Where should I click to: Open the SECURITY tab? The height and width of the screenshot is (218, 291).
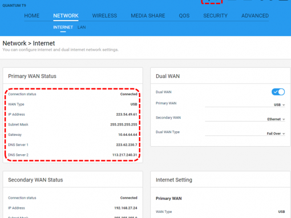[x=216, y=15]
